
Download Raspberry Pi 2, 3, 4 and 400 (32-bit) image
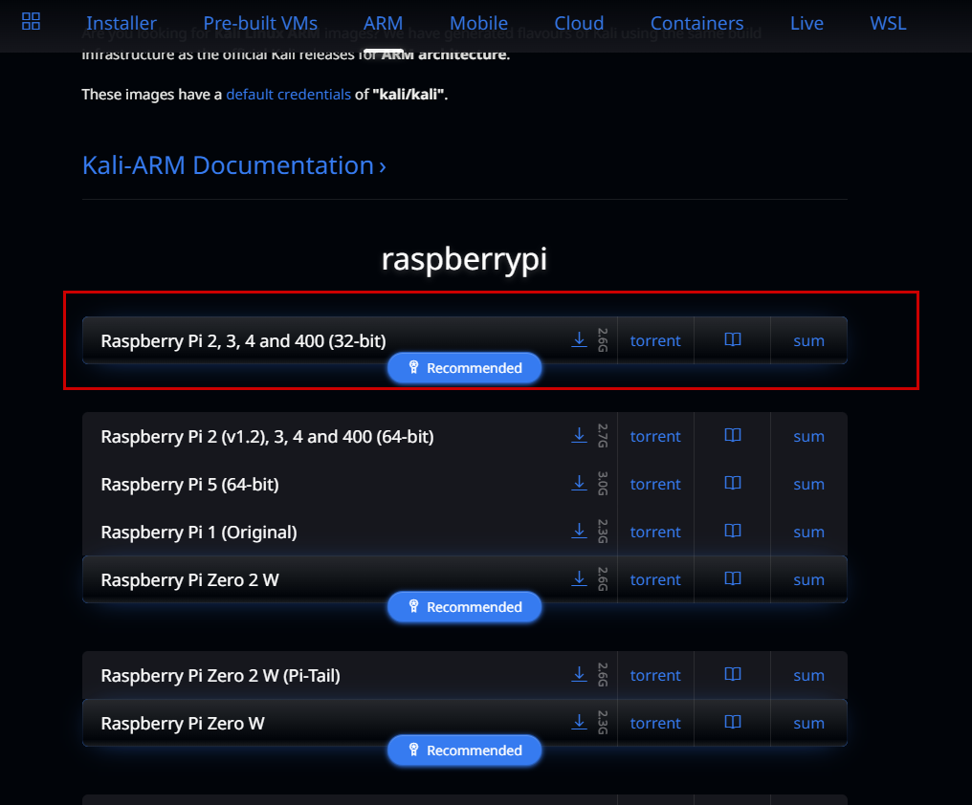pyautogui.click(x=579, y=339)
